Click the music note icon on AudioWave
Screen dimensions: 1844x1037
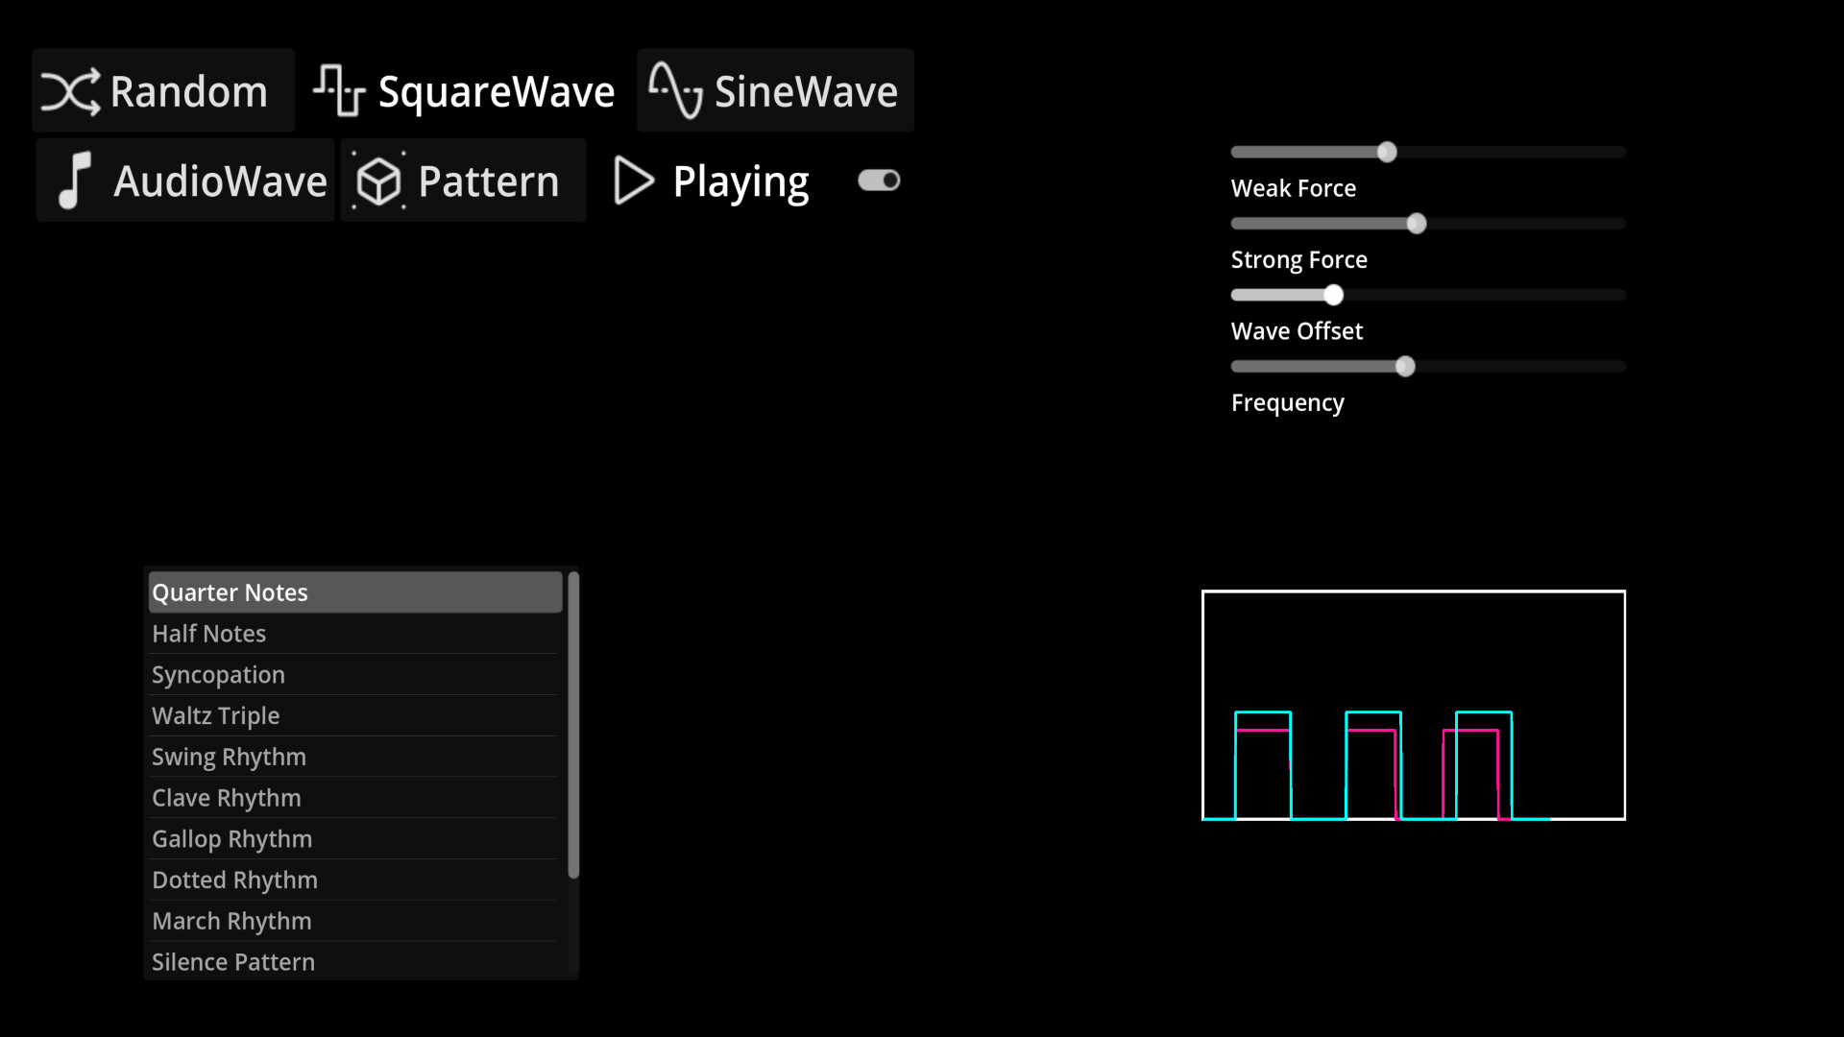(75, 181)
